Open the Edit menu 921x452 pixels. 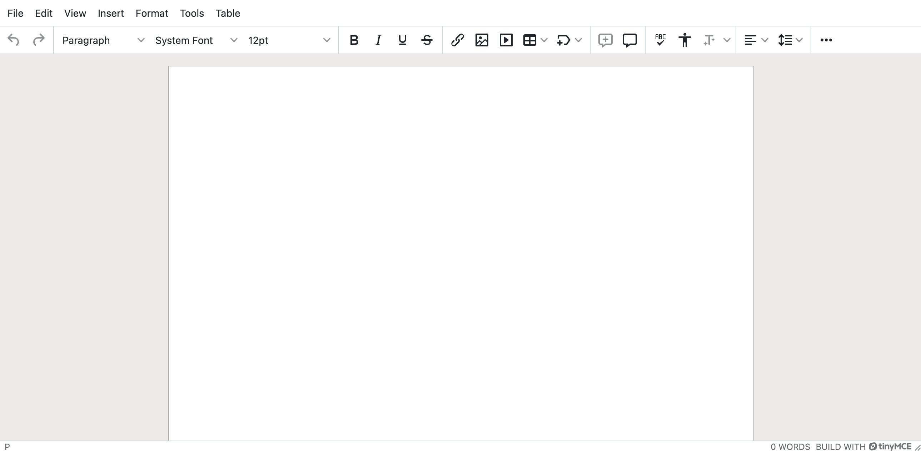[x=44, y=13]
